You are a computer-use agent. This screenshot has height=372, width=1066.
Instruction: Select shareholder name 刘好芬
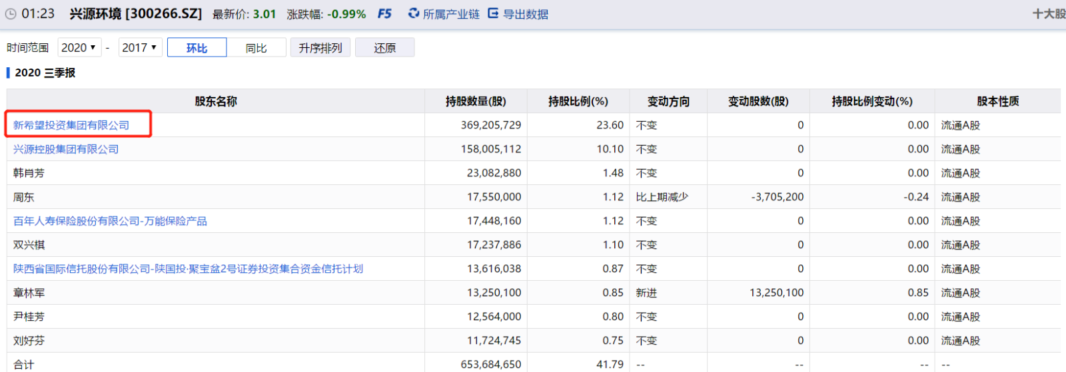[29, 341]
